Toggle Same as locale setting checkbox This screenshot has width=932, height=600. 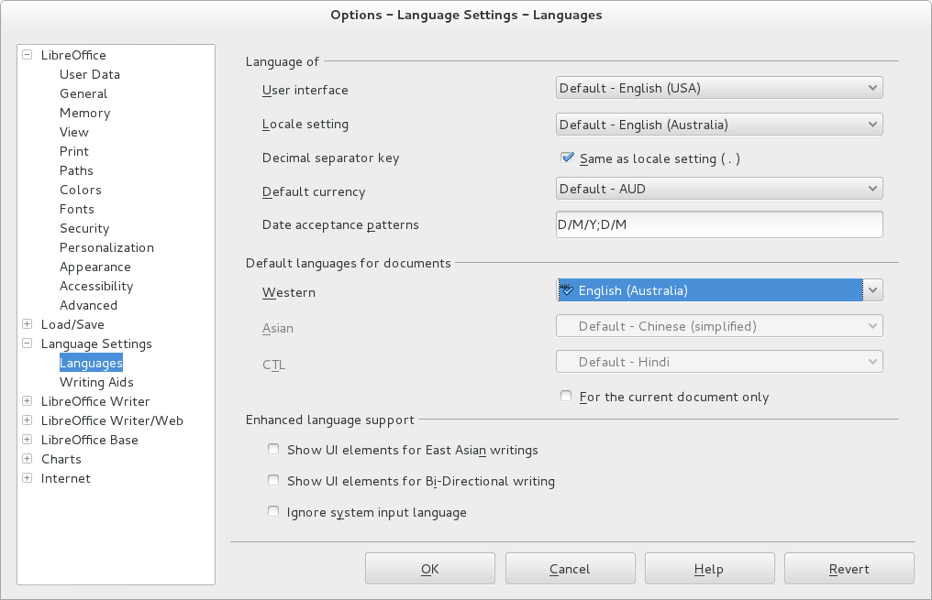[567, 158]
